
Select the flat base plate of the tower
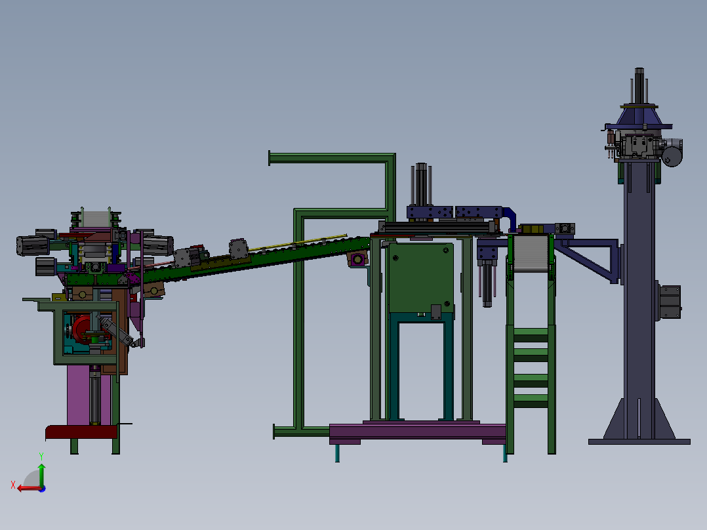point(639,441)
